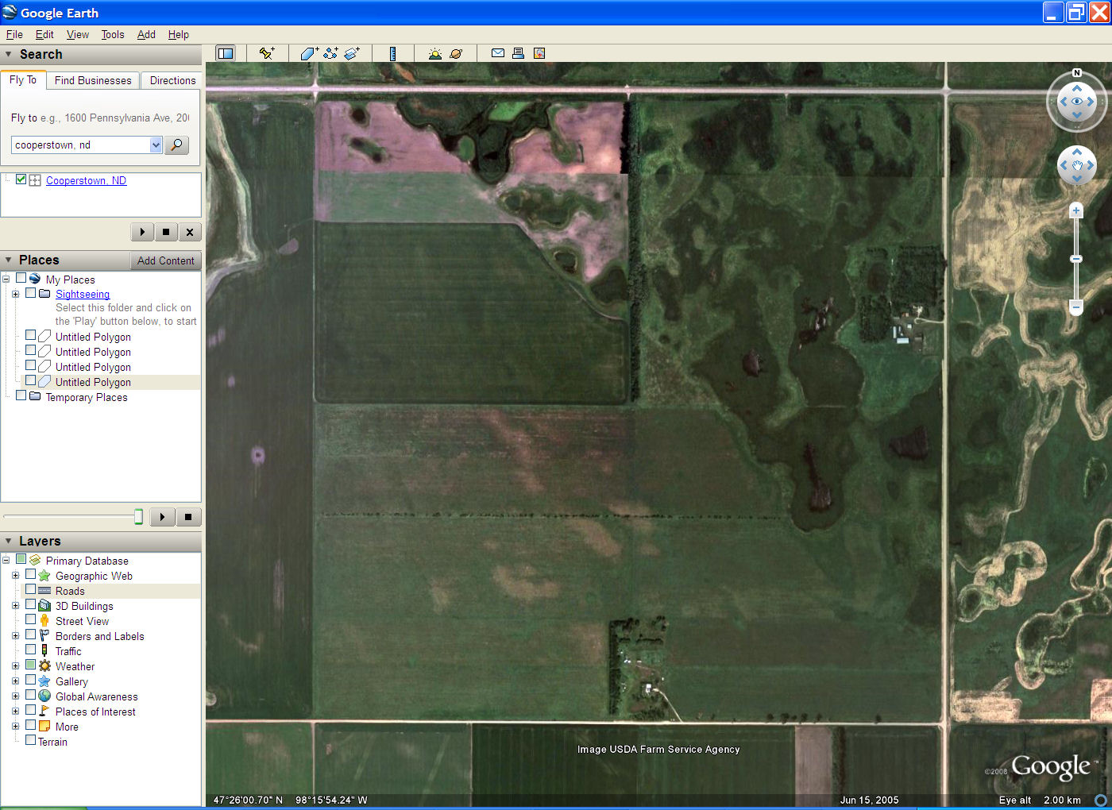
Task: Click the Add Content button
Action: click(x=165, y=260)
